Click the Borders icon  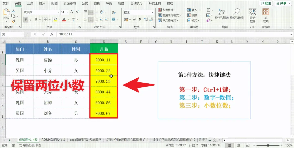[x=46, y=20]
